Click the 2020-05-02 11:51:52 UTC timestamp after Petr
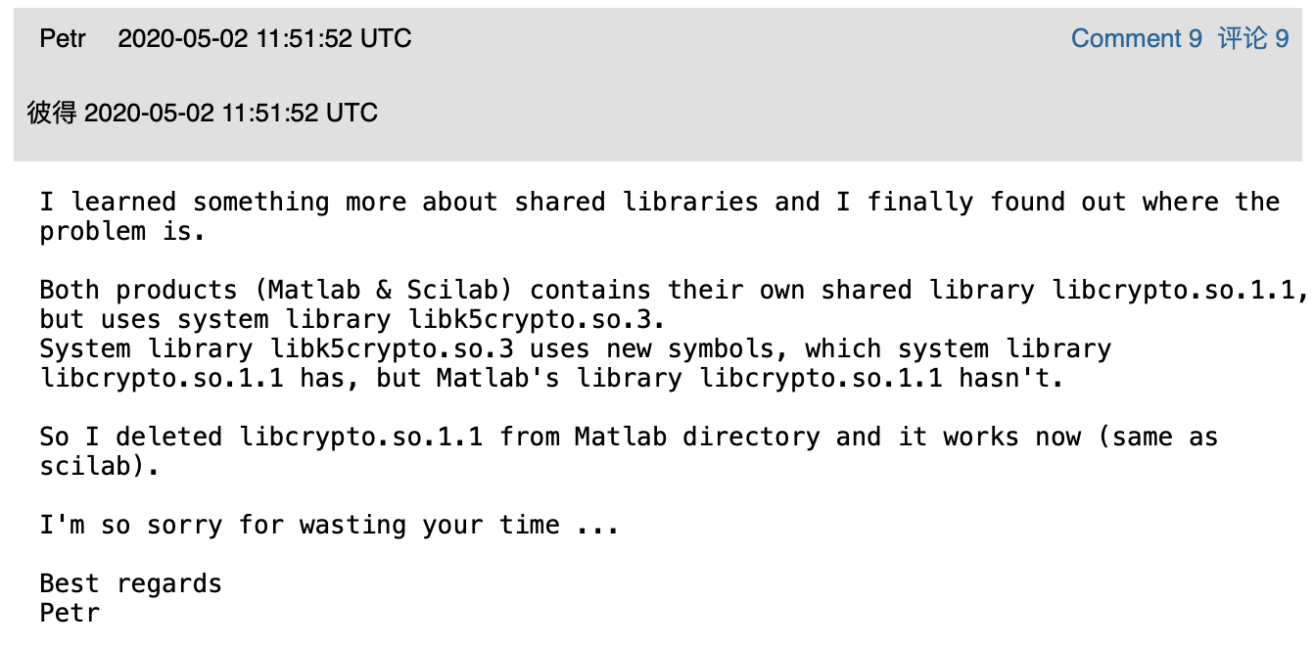1314x648 pixels. pos(264,39)
